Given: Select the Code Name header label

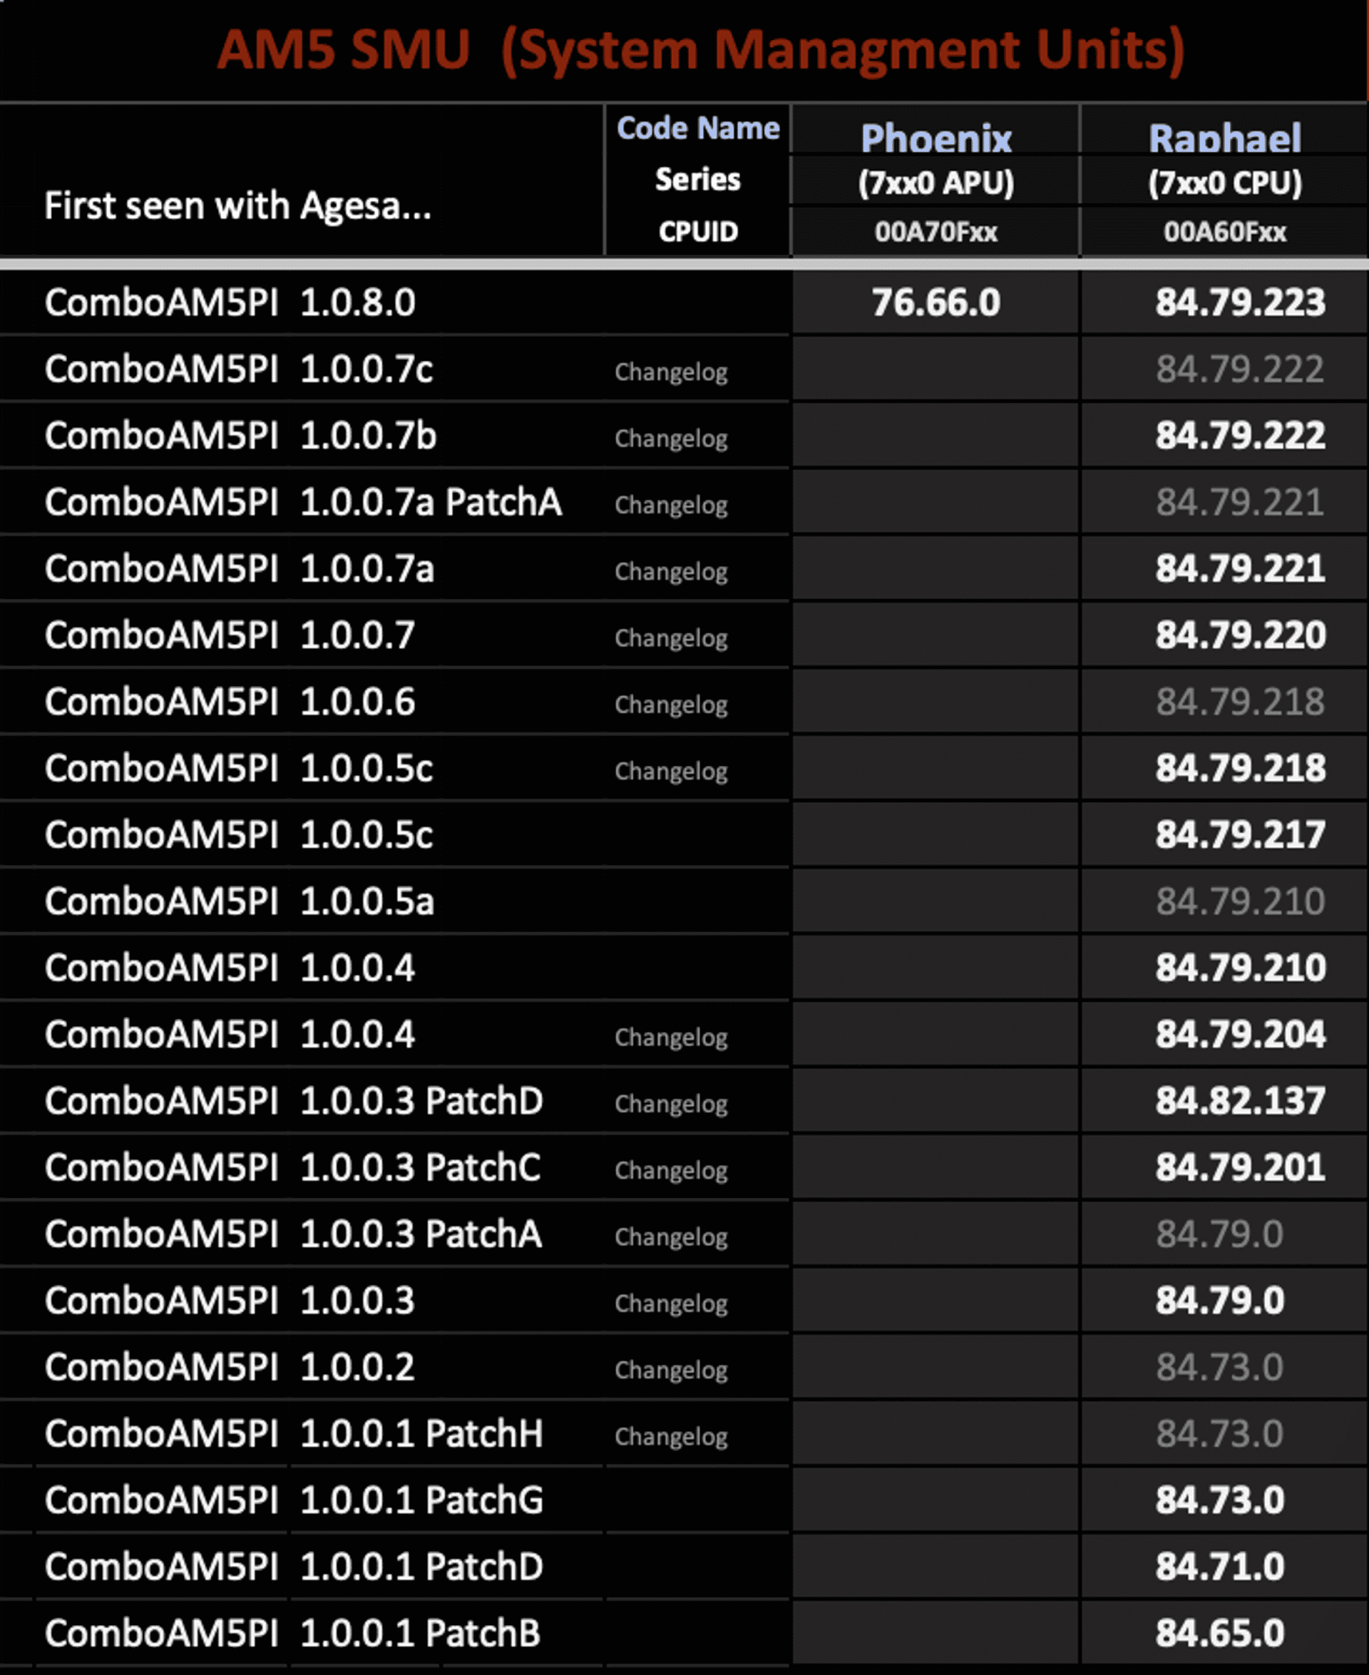Looking at the screenshot, I should click(698, 128).
